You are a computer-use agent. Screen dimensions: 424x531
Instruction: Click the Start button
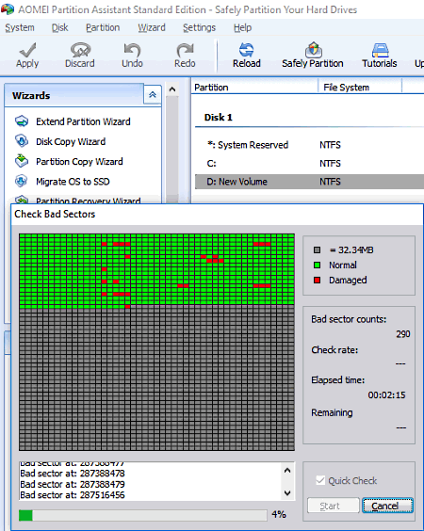point(334,506)
